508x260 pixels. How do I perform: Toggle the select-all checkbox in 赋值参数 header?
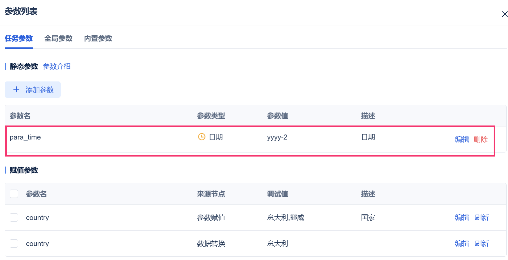[14, 194]
